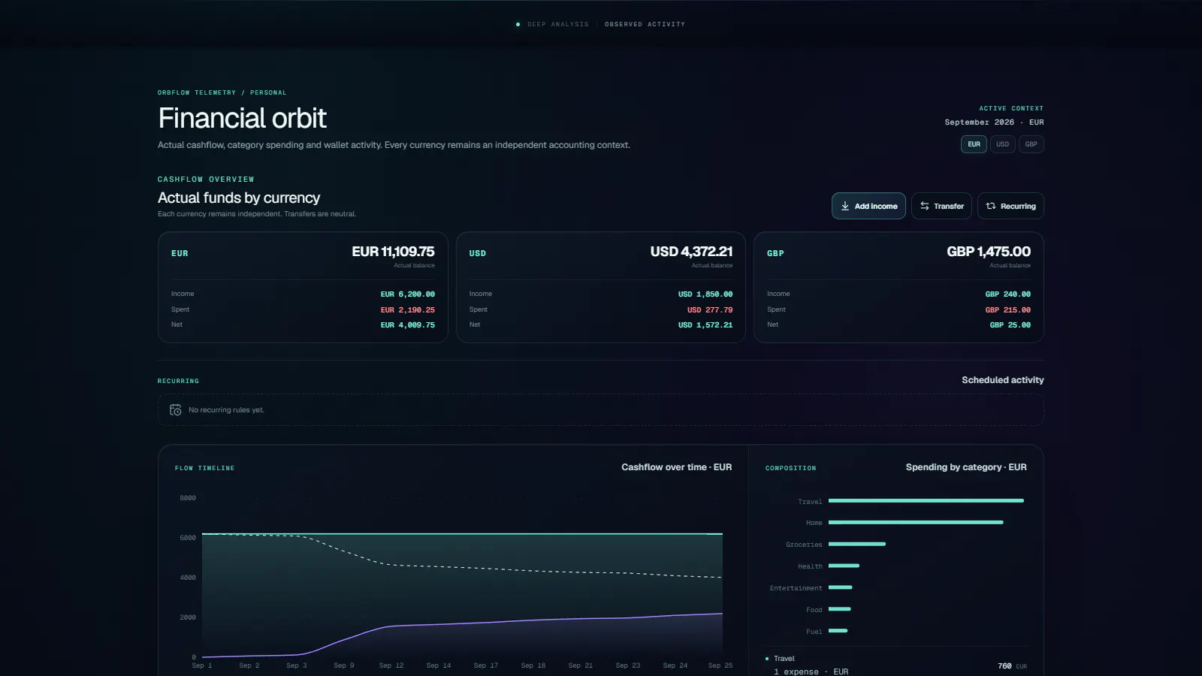This screenshot has width=1202, height=676.
Task: Click the calendar clock icon beside No recurring rules
Action: click(176, 410)
